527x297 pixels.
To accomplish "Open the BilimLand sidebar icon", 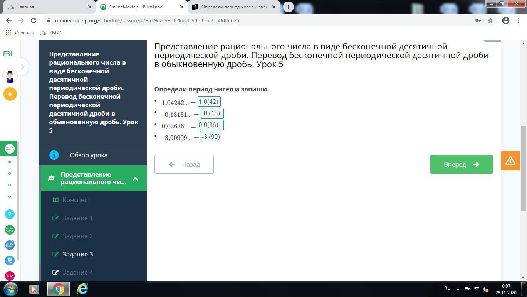I will [10, 229].
